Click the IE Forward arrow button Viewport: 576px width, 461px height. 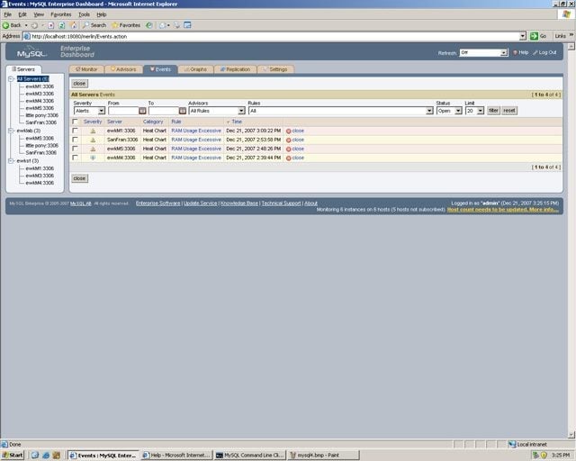[34, 25]
